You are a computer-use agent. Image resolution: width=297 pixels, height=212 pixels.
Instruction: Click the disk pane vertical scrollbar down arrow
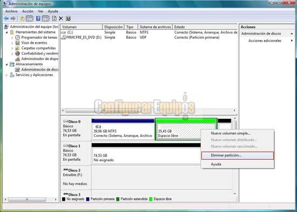coord(235,194)
